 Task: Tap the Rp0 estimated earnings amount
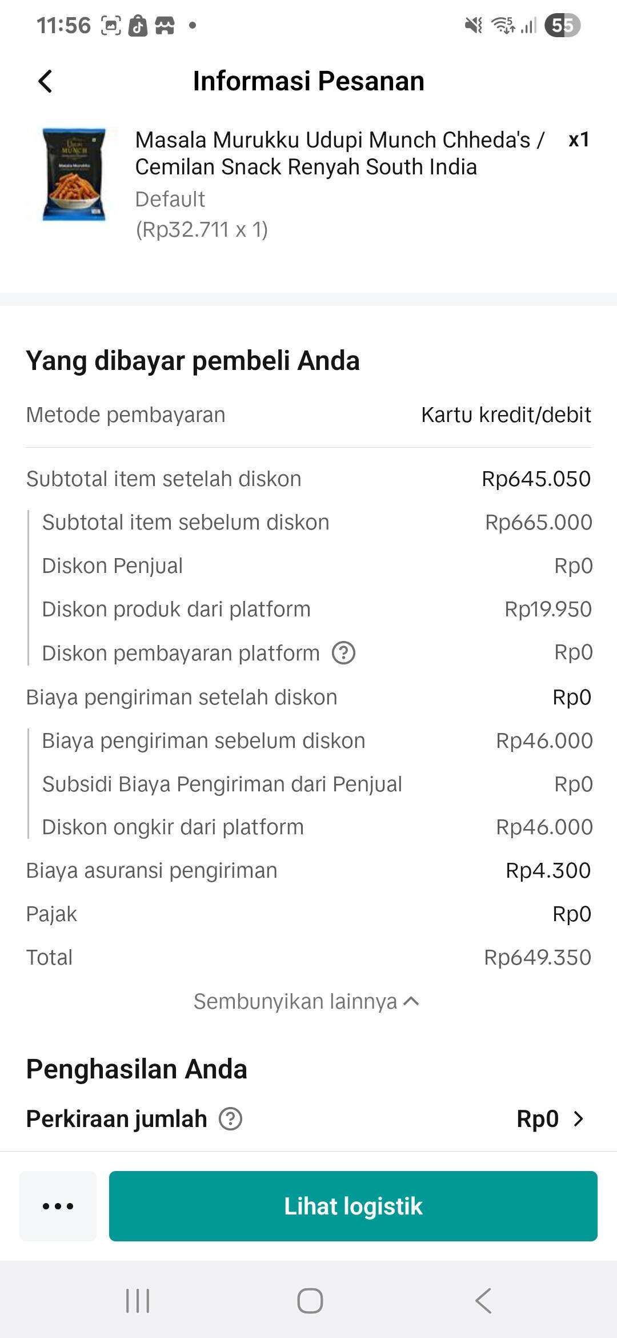tap(537, 1119)
